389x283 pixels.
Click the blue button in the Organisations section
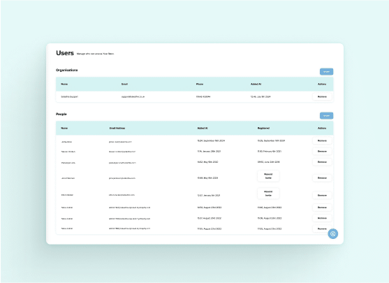click(x=326, y=72)
